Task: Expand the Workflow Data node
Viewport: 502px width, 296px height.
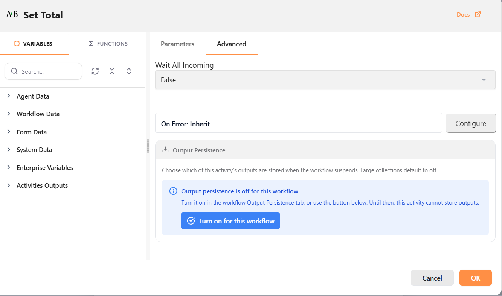Action: tap(9, 114)
